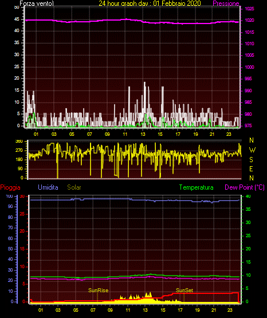267x318 pixels.
Task: Click the "SunSet" marker label
Action: (x=184, y=290)
